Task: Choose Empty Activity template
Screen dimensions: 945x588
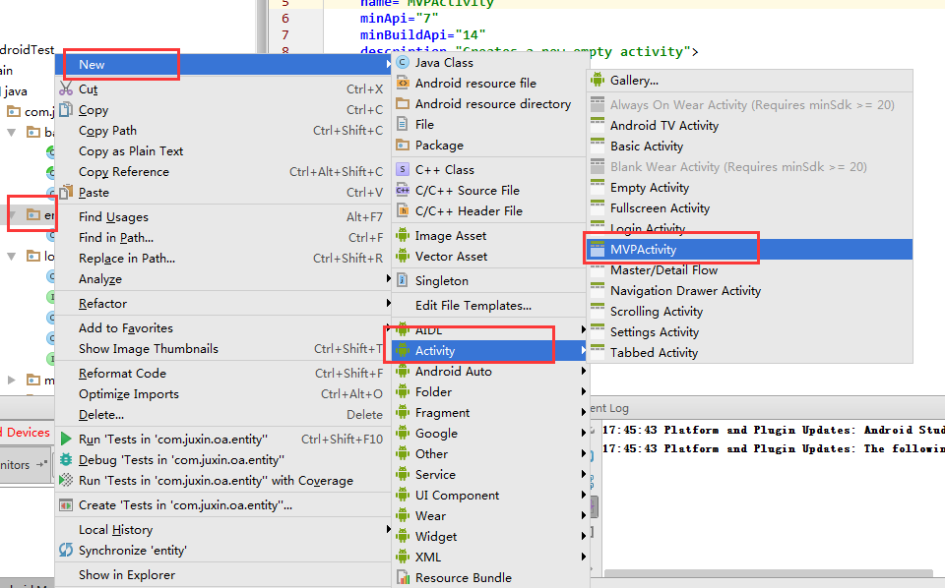Action: point(650,188)
